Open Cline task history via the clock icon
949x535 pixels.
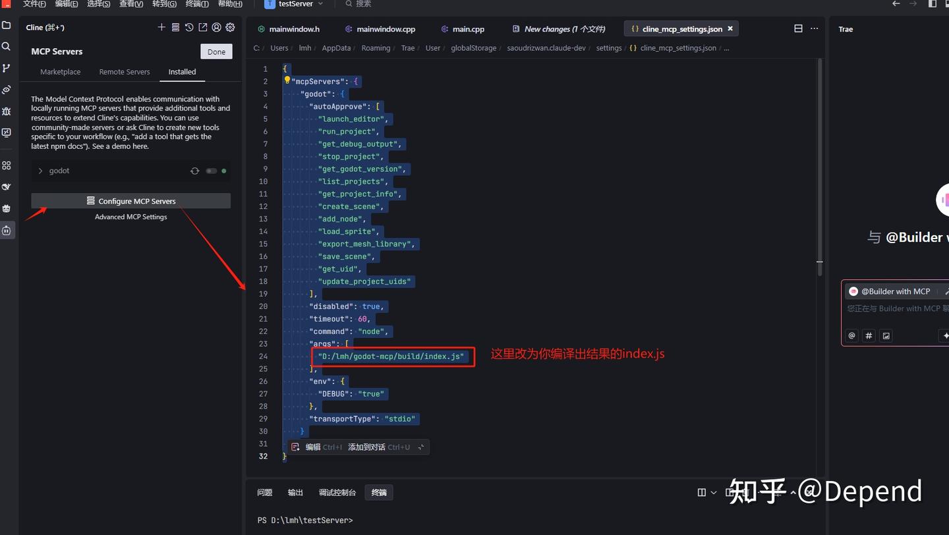190,27
